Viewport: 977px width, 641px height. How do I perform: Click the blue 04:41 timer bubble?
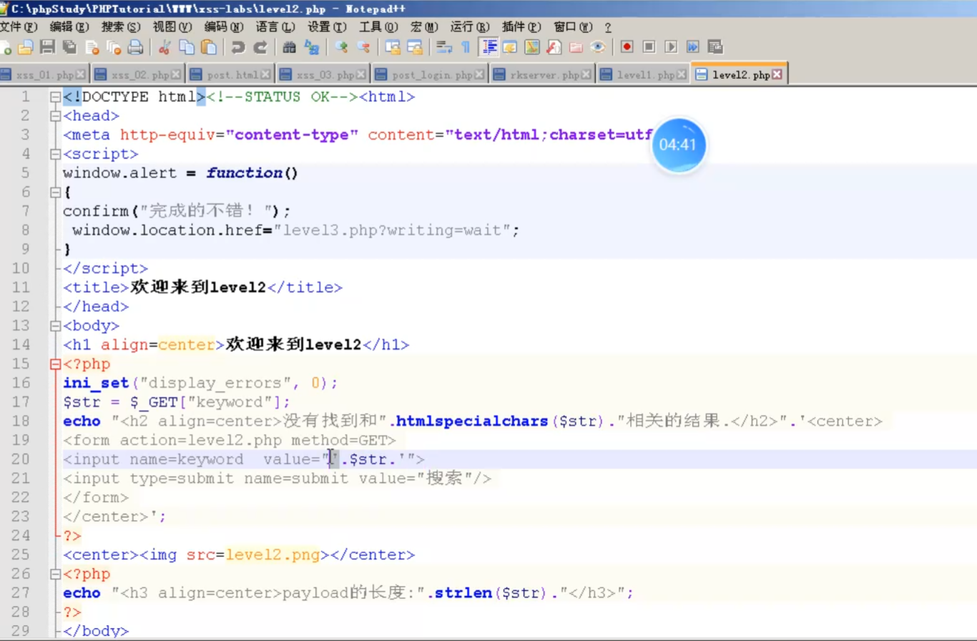[x=678, y=145]
